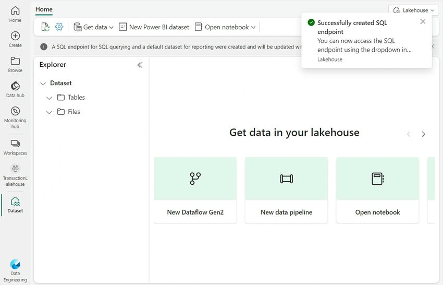Select the Tables folder

71,98
